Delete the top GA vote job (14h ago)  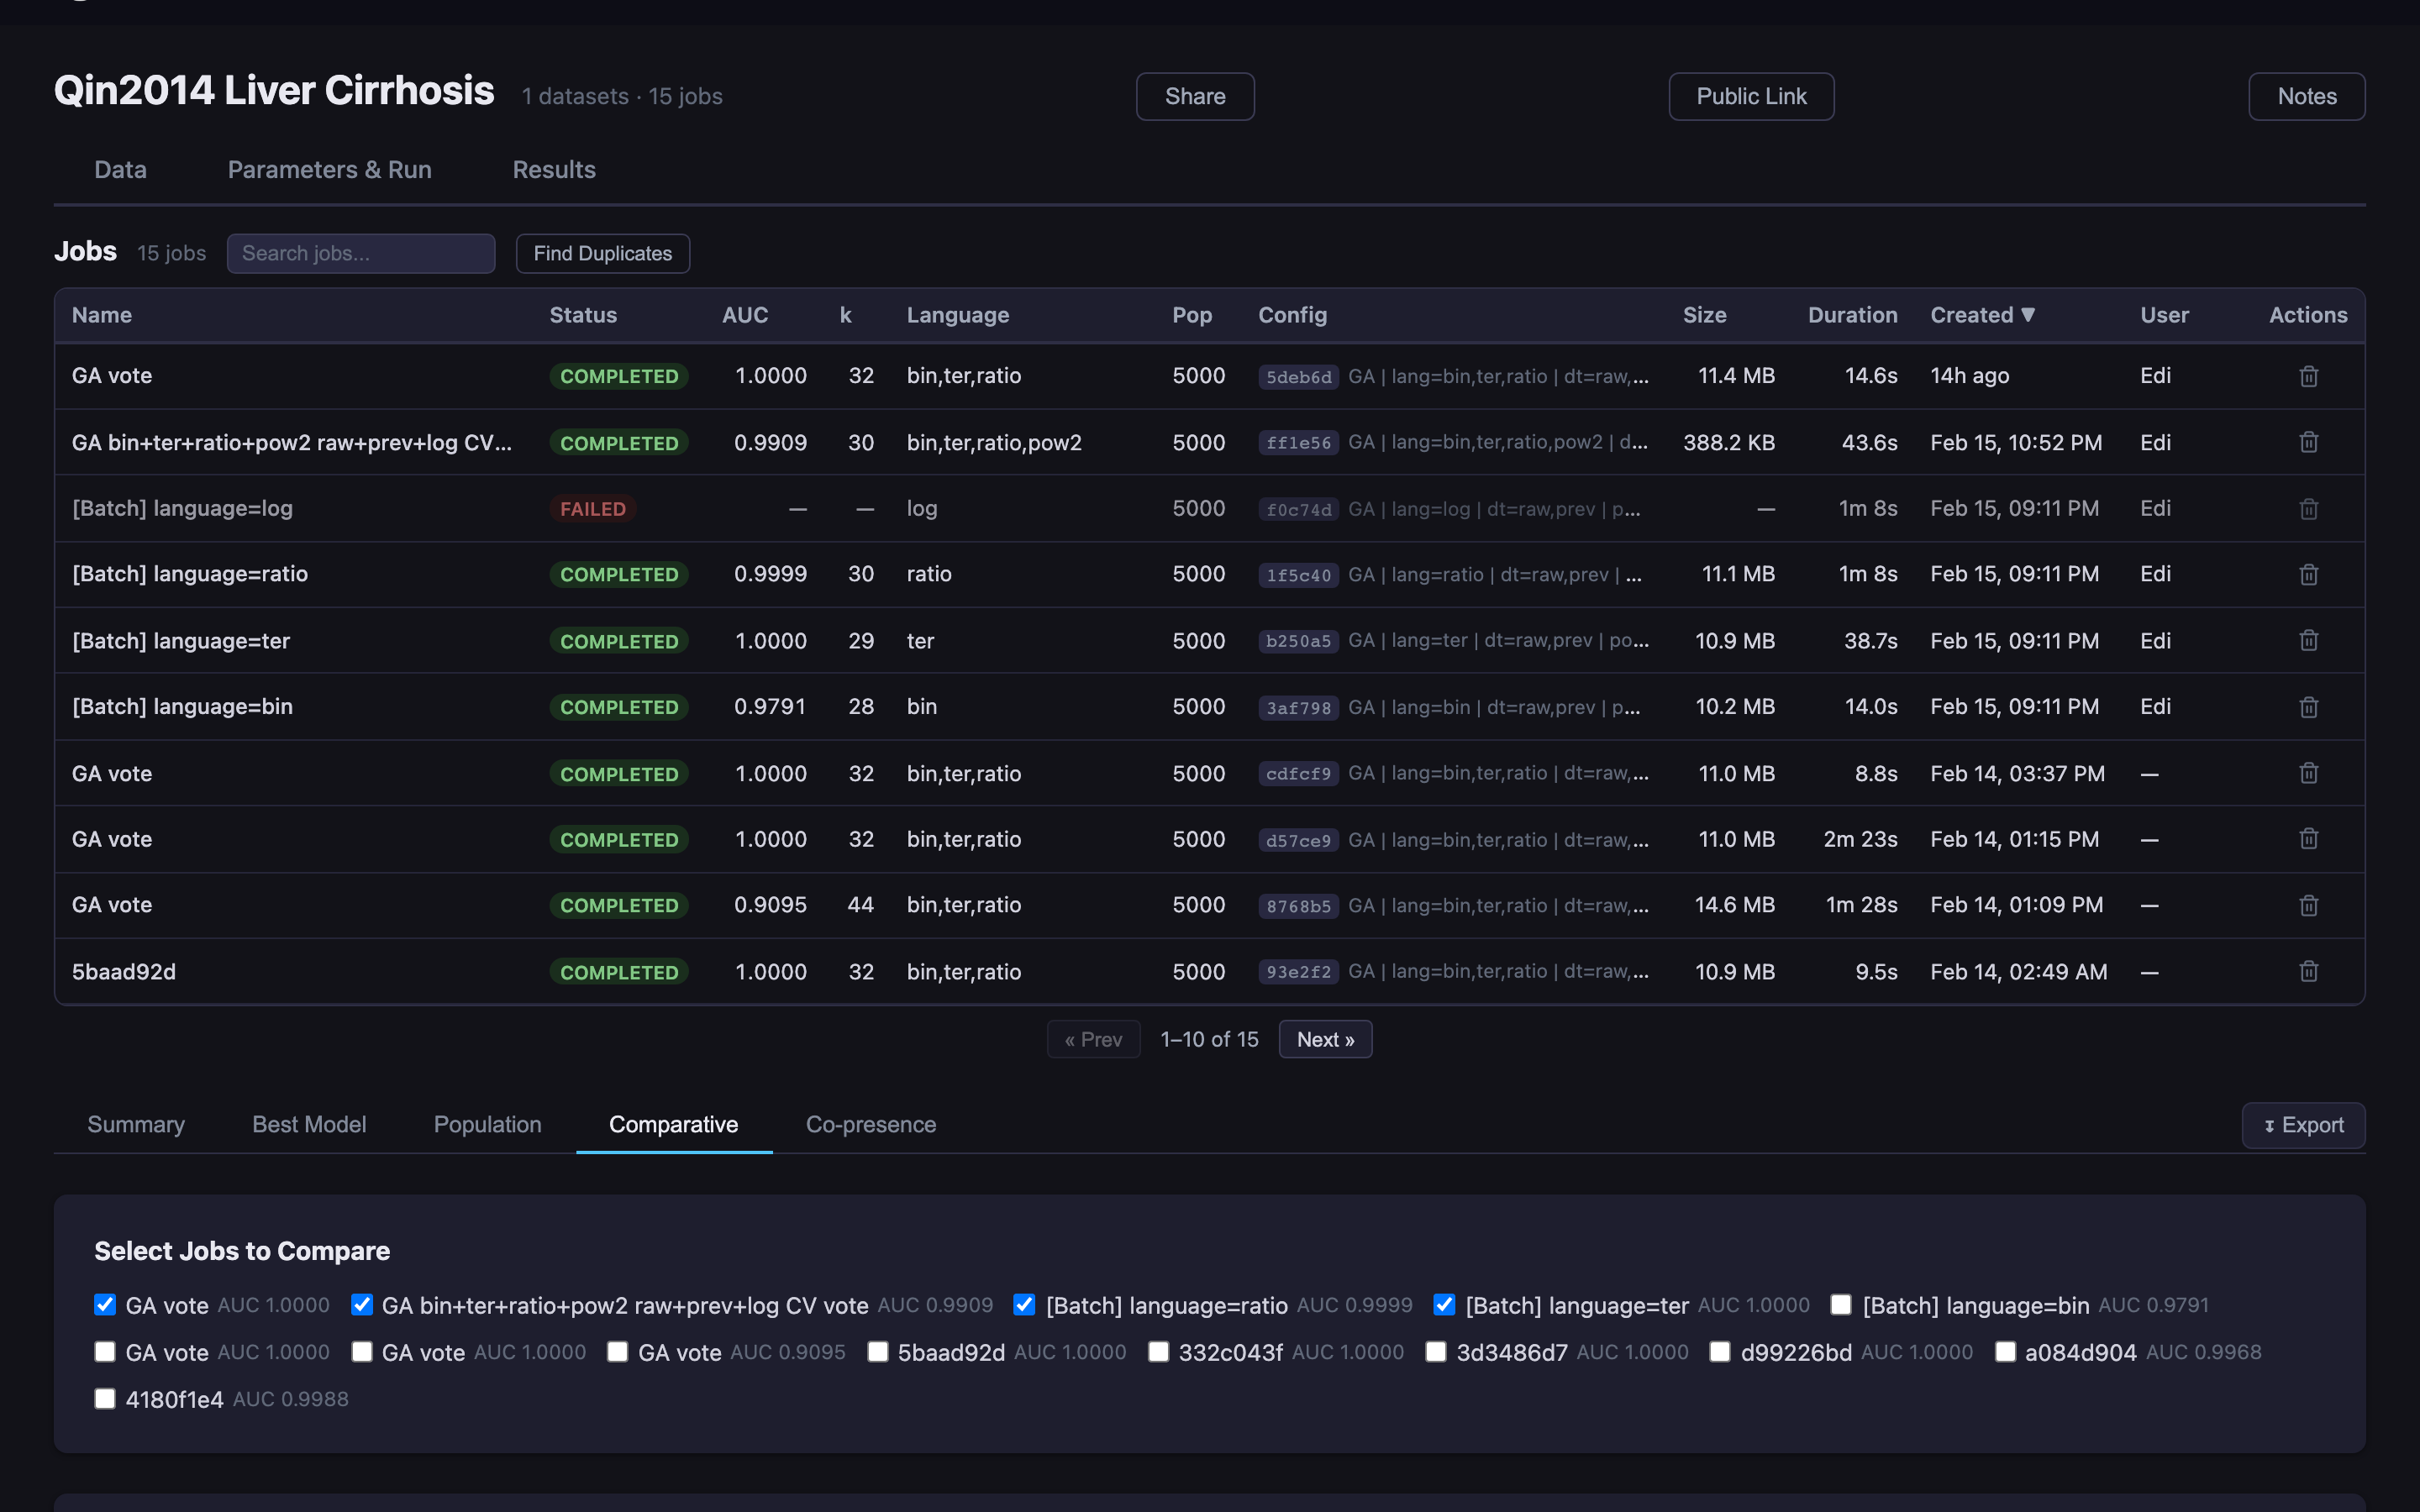click(x=2308, y=376)
